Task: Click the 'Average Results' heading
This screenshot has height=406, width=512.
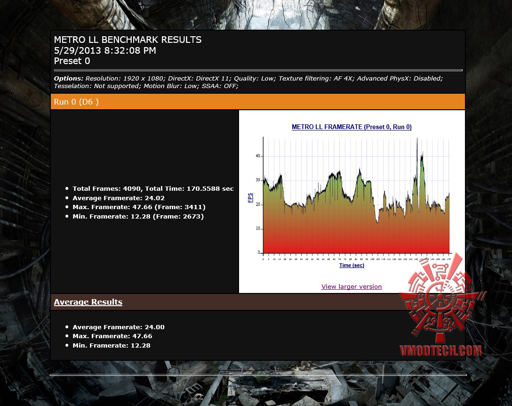Action: [88, 302]
